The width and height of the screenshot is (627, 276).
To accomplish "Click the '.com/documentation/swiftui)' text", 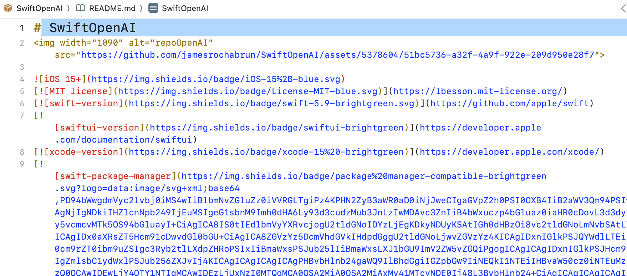I will click(x=126, y=140).
